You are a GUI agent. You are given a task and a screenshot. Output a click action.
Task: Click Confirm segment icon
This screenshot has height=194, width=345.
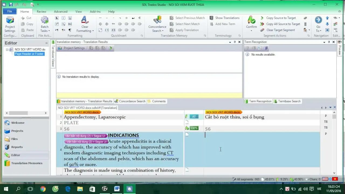pos(251,20)
